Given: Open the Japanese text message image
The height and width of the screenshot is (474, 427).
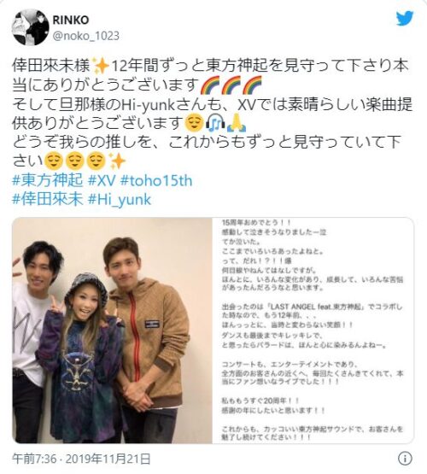Looking at the screenshot, I should 313,331.
